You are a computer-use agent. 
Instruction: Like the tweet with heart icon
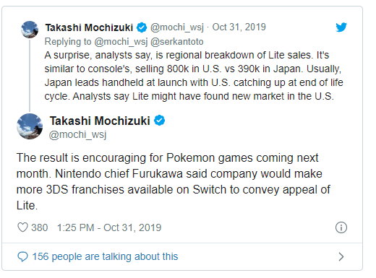[23, 227]
